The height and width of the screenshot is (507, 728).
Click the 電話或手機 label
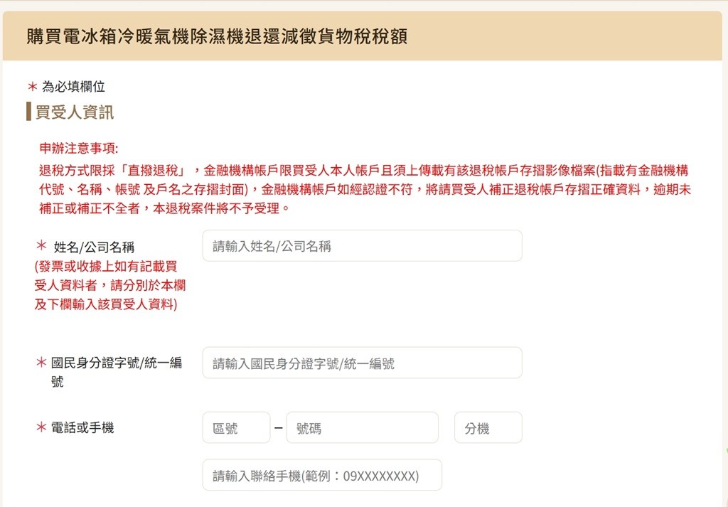[x=82, y=427]
